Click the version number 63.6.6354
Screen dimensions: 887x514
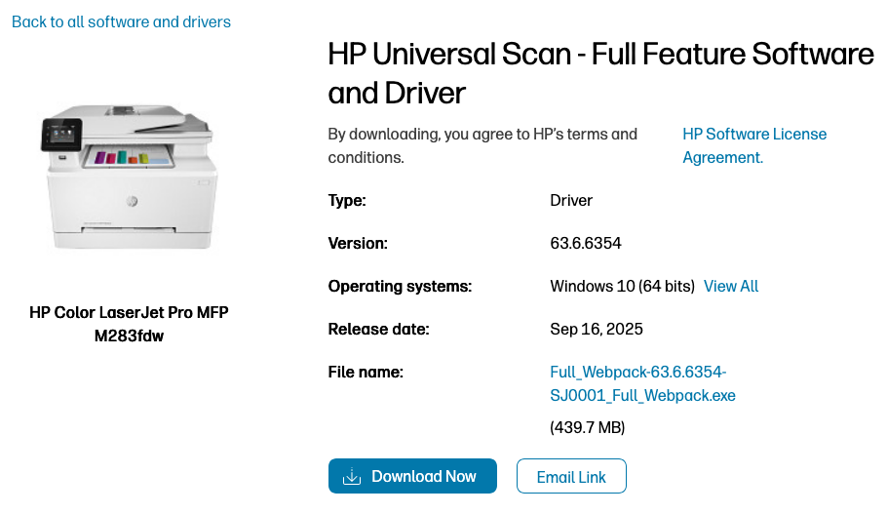(586, 243)
